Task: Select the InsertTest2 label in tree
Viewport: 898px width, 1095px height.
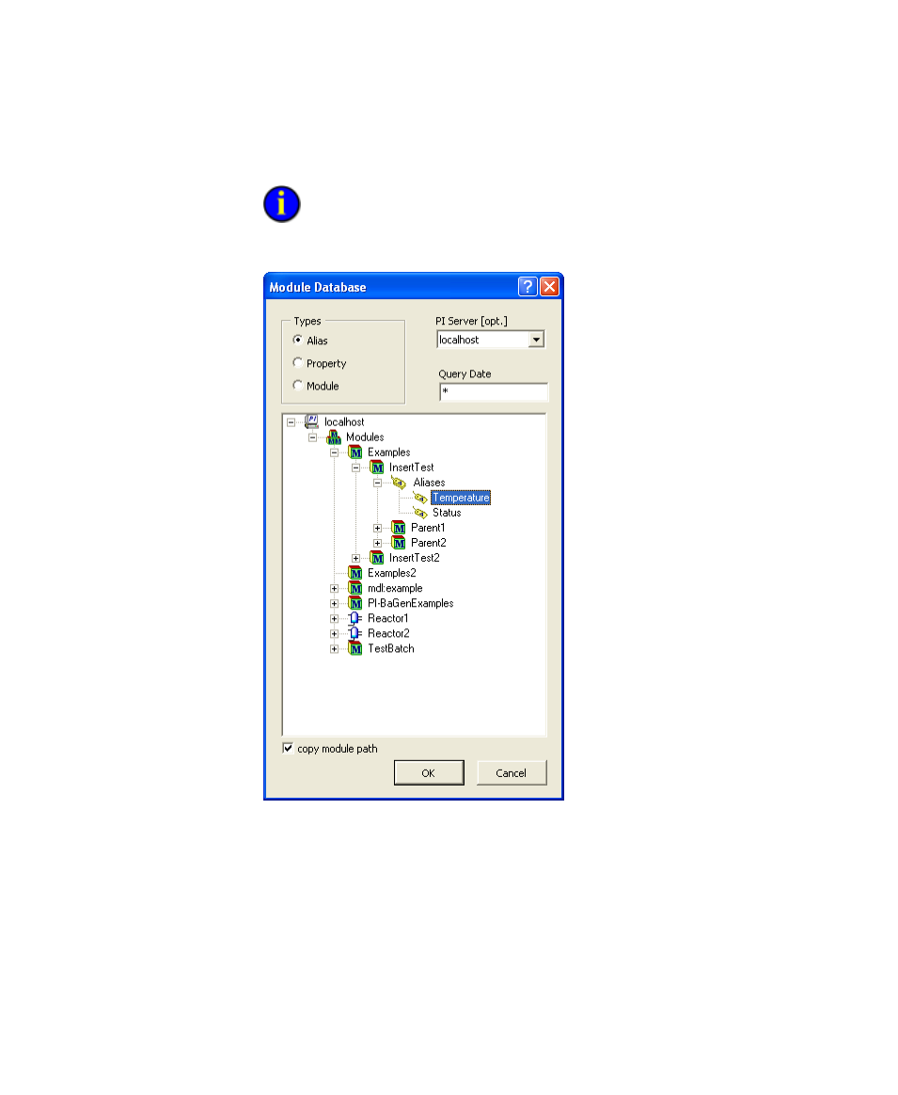Action: [414, 558]
